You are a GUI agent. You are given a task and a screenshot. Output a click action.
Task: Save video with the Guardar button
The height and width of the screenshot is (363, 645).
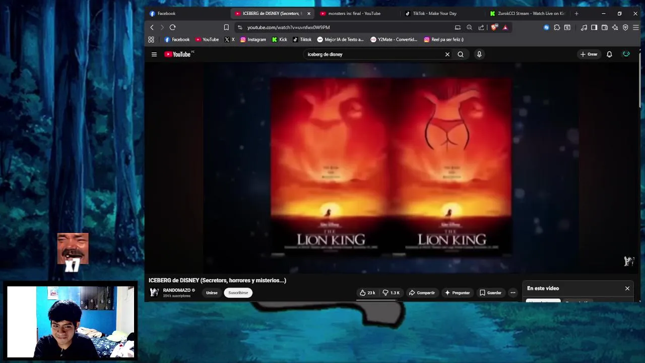click(490, 293)
